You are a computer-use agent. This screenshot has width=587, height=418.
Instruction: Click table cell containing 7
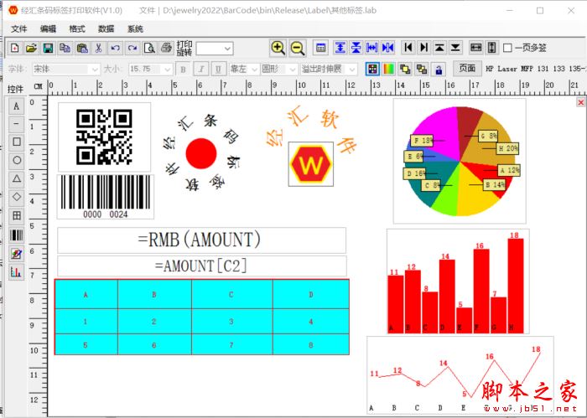pos(231,345)
